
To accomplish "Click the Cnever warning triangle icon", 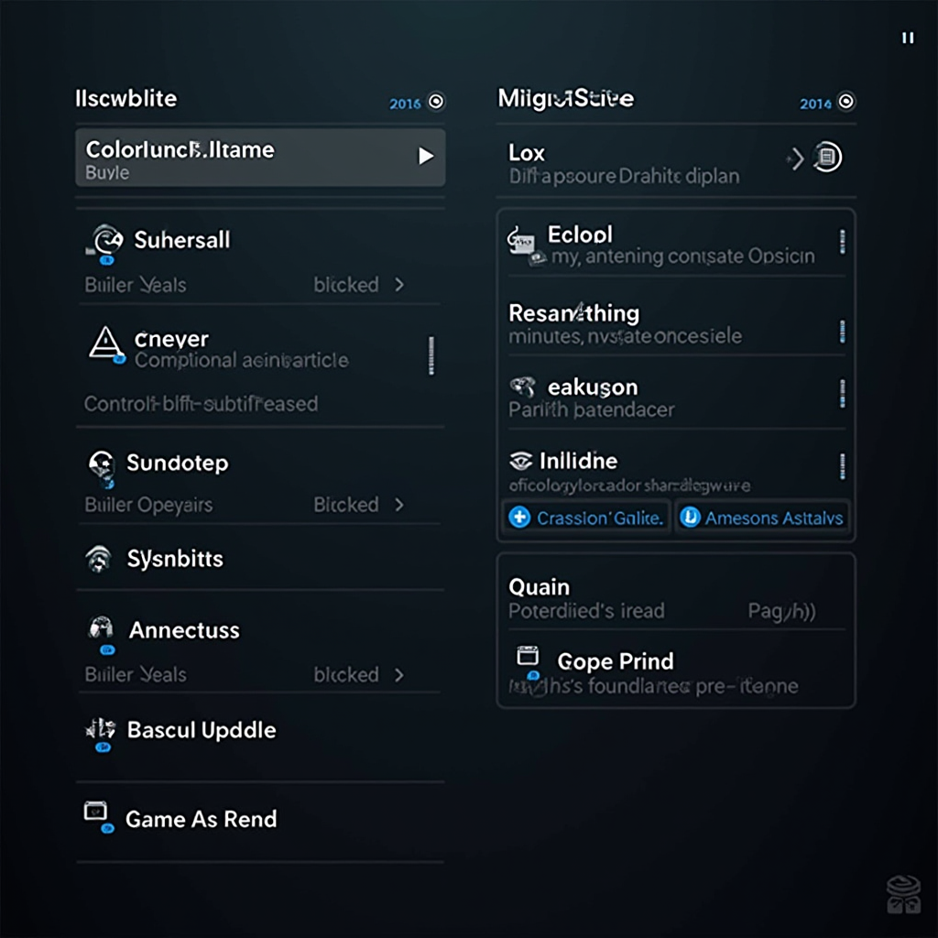I will coord(104,344).
